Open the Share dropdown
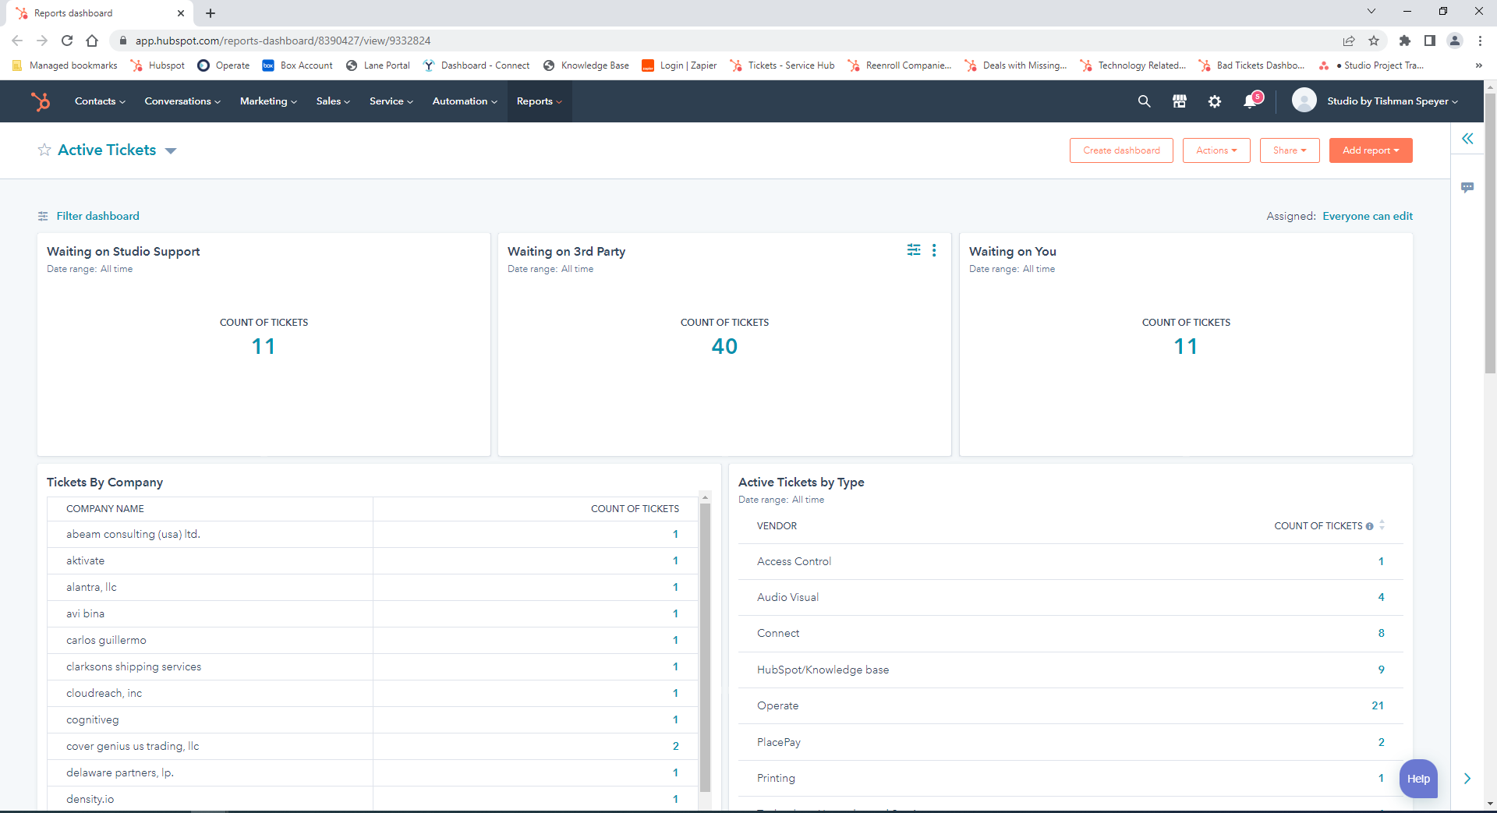 click(x=1289, y=150)
